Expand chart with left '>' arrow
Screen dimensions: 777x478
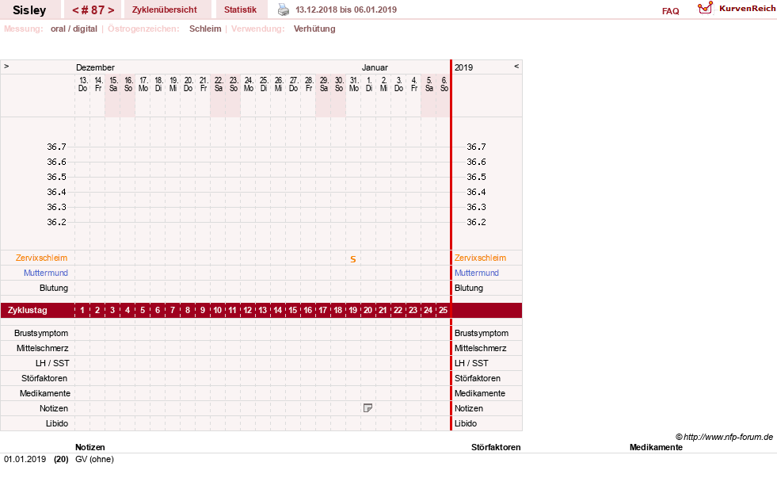[x=6, y=66]
